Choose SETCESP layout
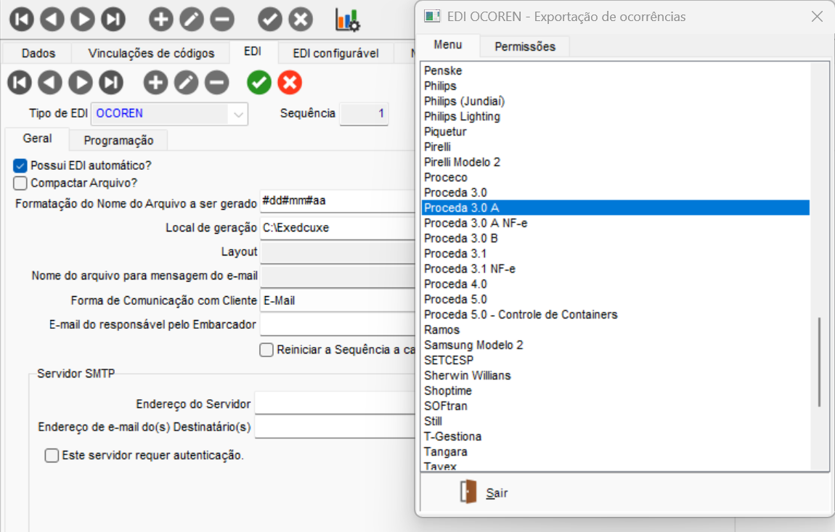 tap(616, 361)
